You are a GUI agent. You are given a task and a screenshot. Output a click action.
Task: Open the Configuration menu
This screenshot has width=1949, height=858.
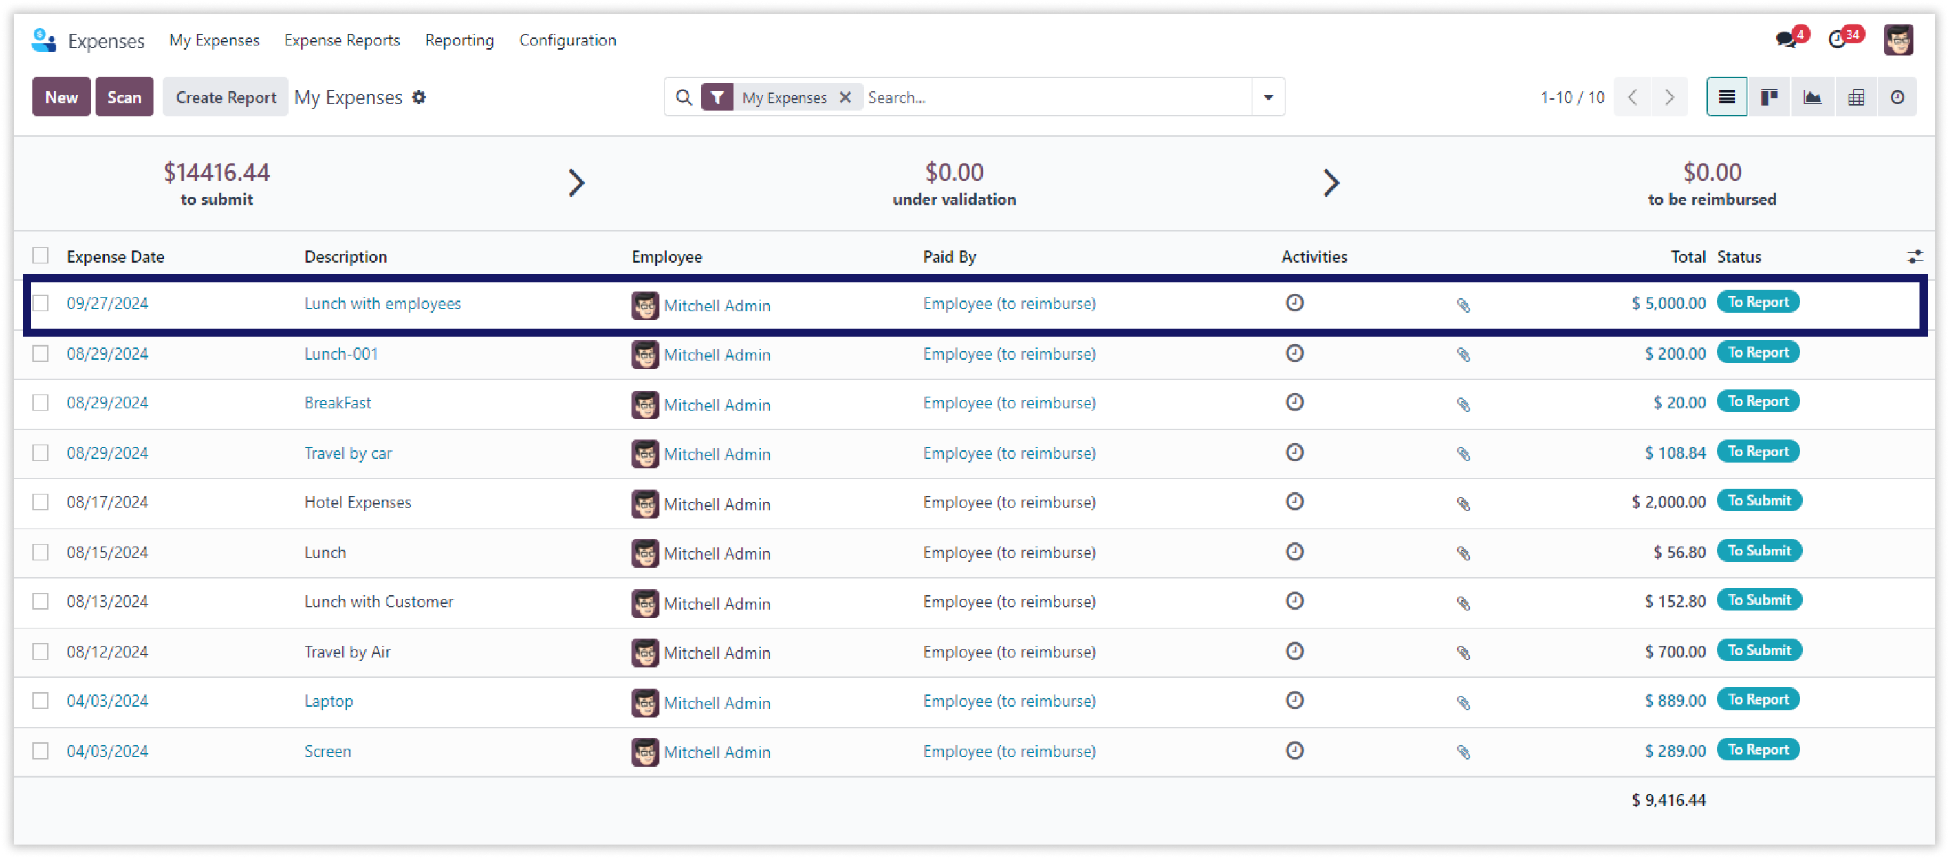click(567, 40)
